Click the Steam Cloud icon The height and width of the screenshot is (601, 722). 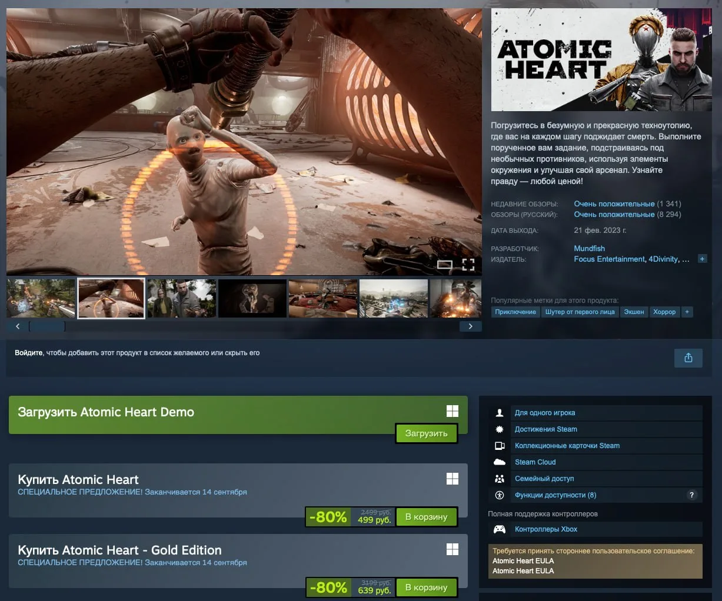(500, 462)
